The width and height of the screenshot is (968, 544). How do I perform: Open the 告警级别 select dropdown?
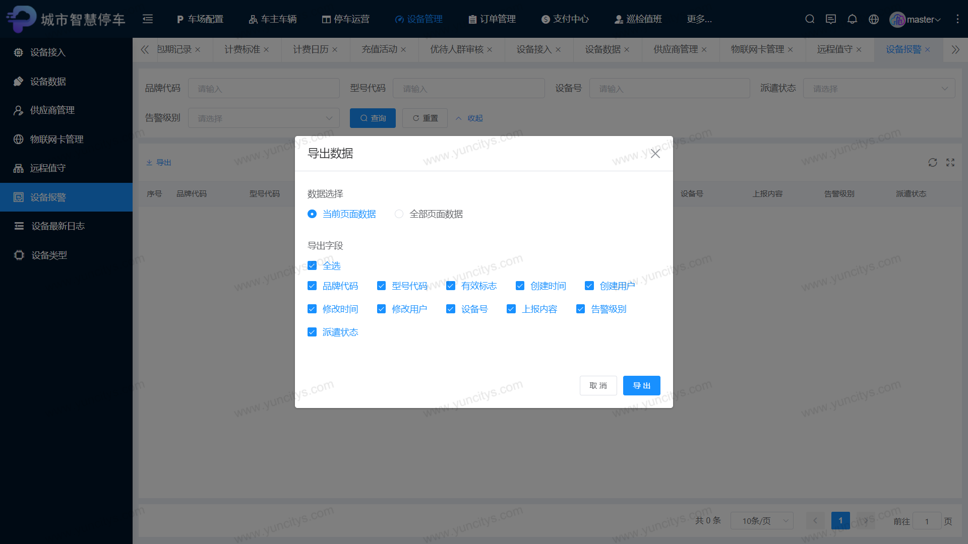pyautogui.click(x=264, y=118)
